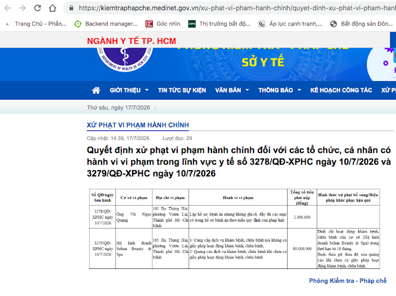The image size is (396, 296).
Task: Open the Backend manager bookmark
Action: point(106,24)
